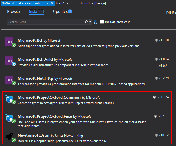The width and height of the screenshot is (176, 146).
Task: Click the Microsoft.Bcl.Build .NET package icon
Action: (x=9, y=61)
